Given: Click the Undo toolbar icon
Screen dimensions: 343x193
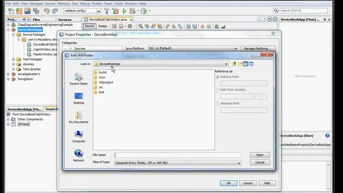Looking at the screenshot, I should tap(47, 11).
